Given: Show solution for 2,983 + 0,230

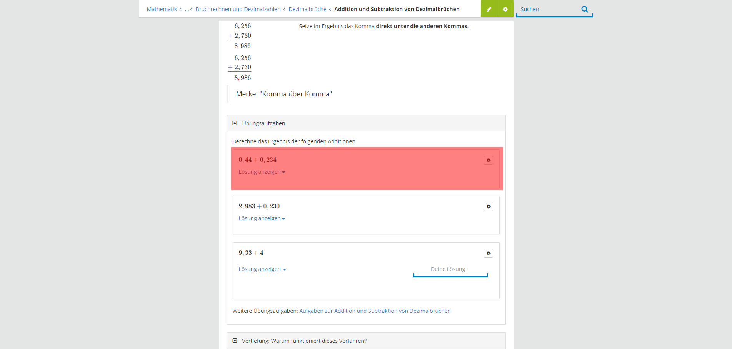Looking at the screenshot, I should [262, 218].
